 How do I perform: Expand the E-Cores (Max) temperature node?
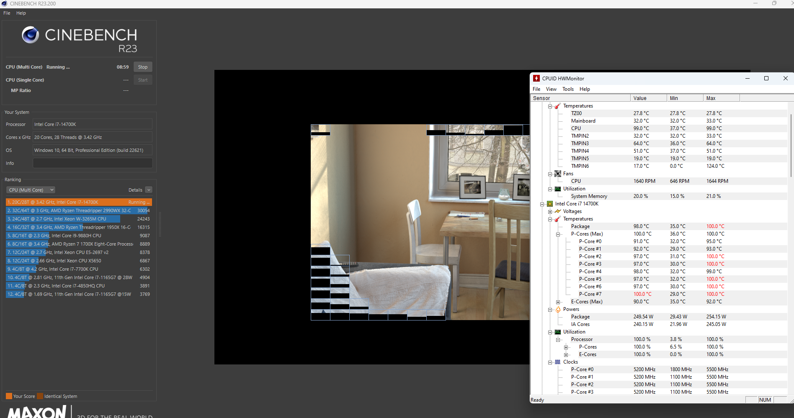point(558,302)
